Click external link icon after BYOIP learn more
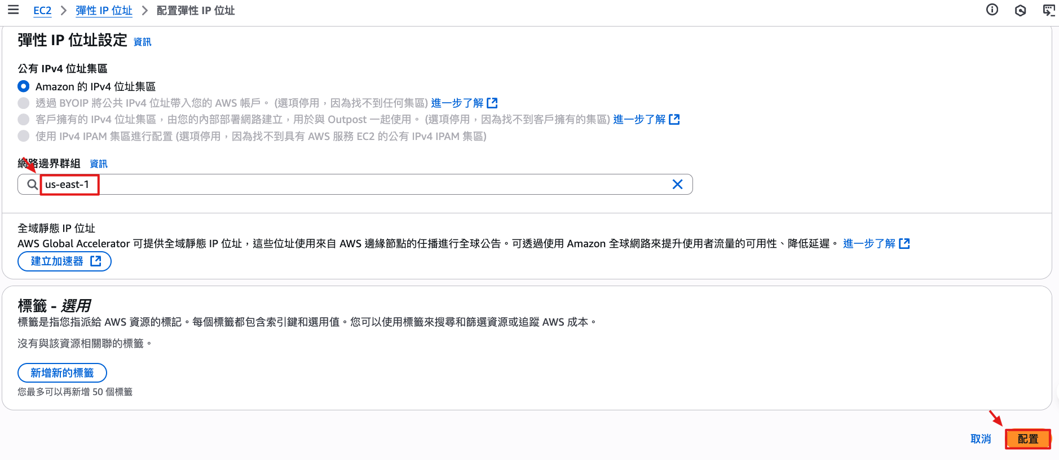Image resolution: width=1059 pixels, height=460 pixels. tap(492, 103)
